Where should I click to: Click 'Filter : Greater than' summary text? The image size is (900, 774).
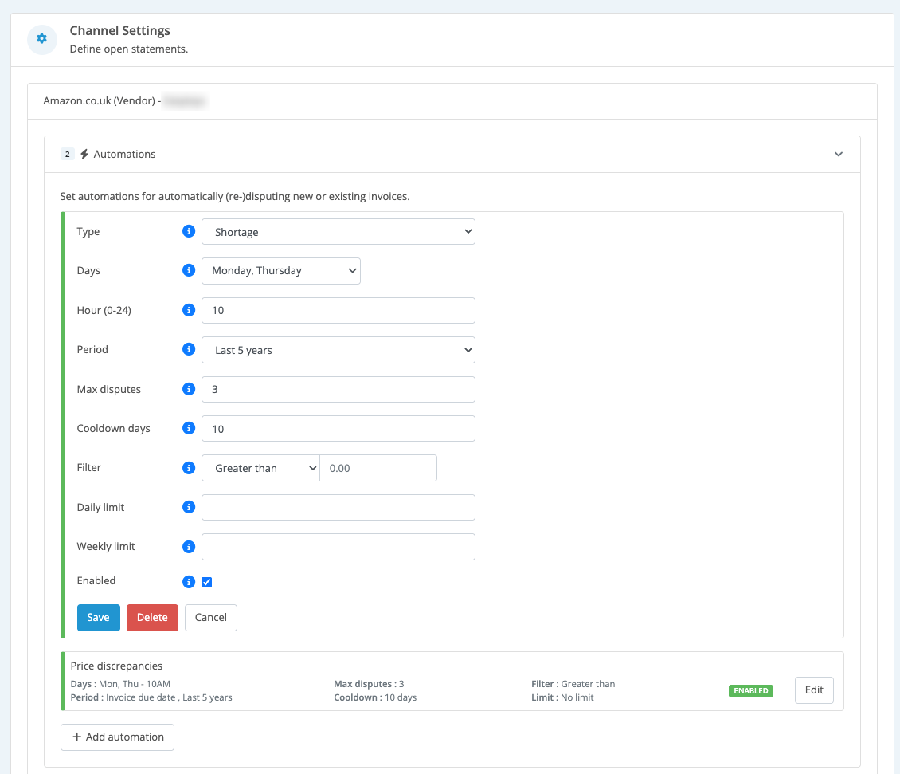(573, 684)
